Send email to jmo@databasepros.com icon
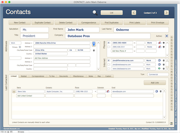 [x=159, y=65]
